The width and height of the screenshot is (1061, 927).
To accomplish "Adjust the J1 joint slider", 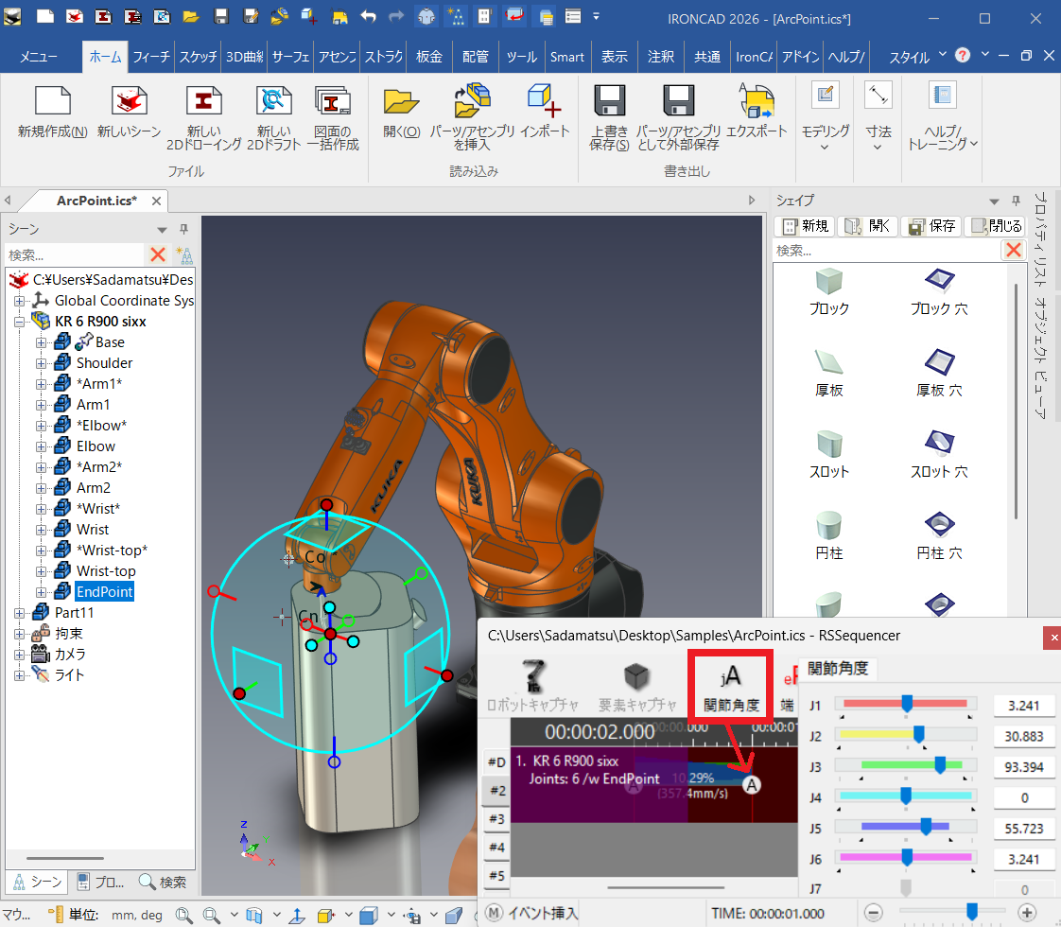I will click(x=907, y=705).
